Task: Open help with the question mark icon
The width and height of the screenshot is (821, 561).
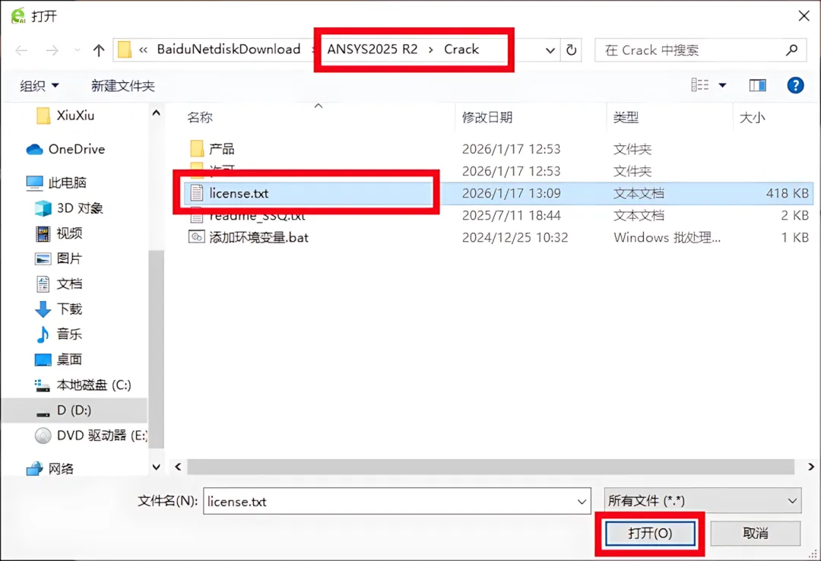Action: [795, 85]
